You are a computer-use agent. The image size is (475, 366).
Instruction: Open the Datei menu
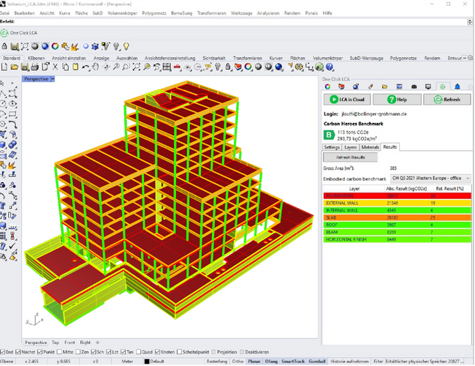(4, 13)
